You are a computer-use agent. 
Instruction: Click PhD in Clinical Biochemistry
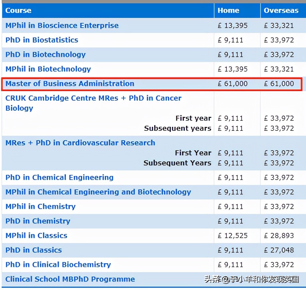tap(58, 265)
